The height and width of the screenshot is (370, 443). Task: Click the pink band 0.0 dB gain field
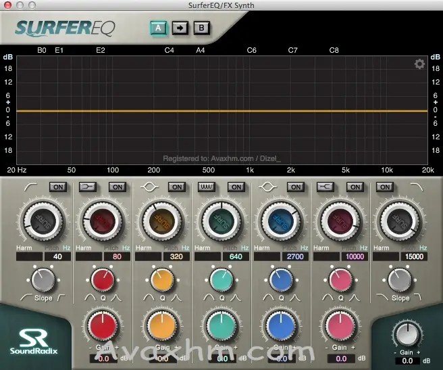point(341,359)
